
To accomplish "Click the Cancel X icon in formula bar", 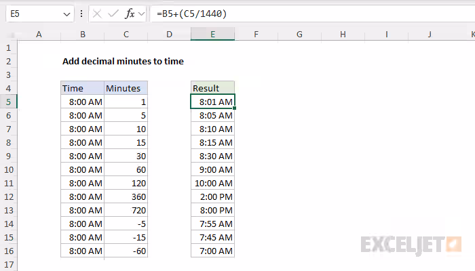I will 97,14.
